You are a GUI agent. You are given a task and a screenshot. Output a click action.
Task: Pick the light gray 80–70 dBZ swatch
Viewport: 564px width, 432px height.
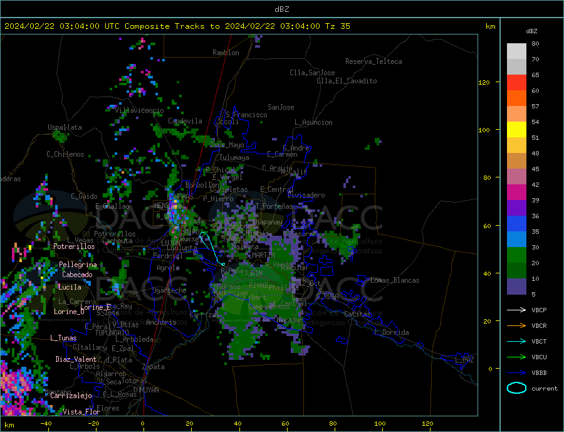click(516, 51)
